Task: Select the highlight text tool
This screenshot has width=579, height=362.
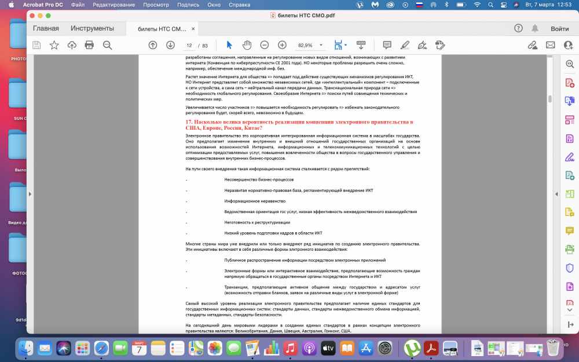Action: coord(405,45)
